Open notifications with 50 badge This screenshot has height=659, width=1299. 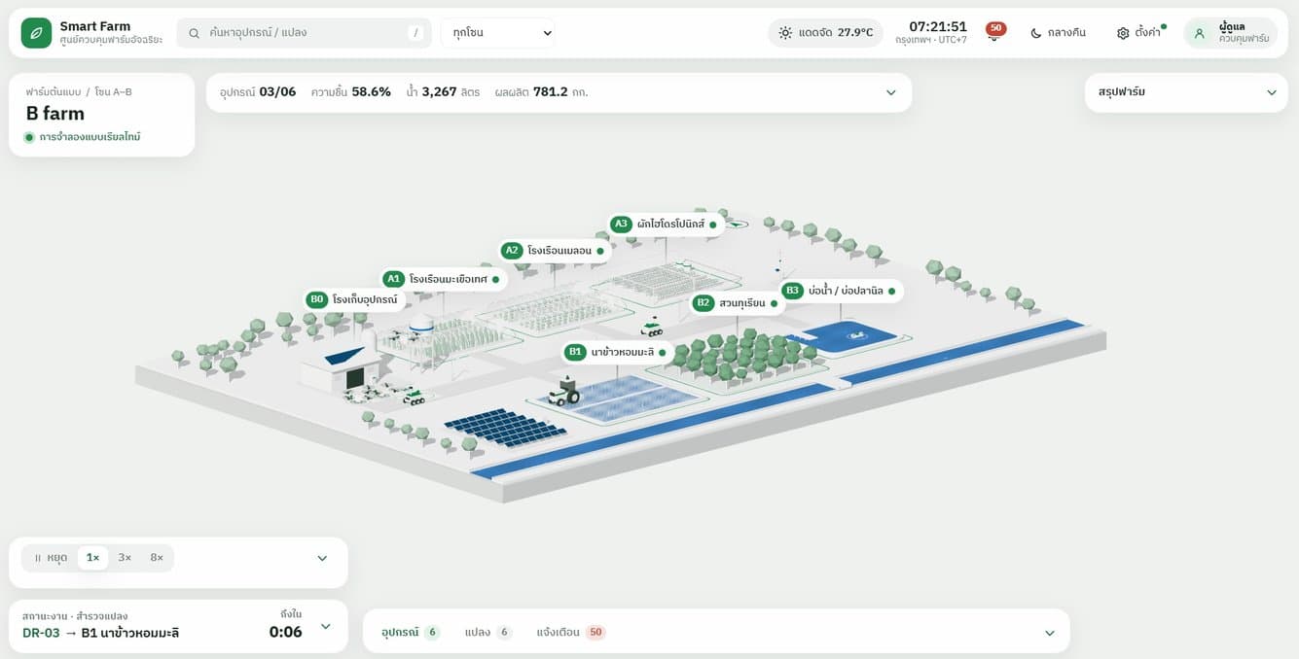pyautogui.click(x=995, y=31)
